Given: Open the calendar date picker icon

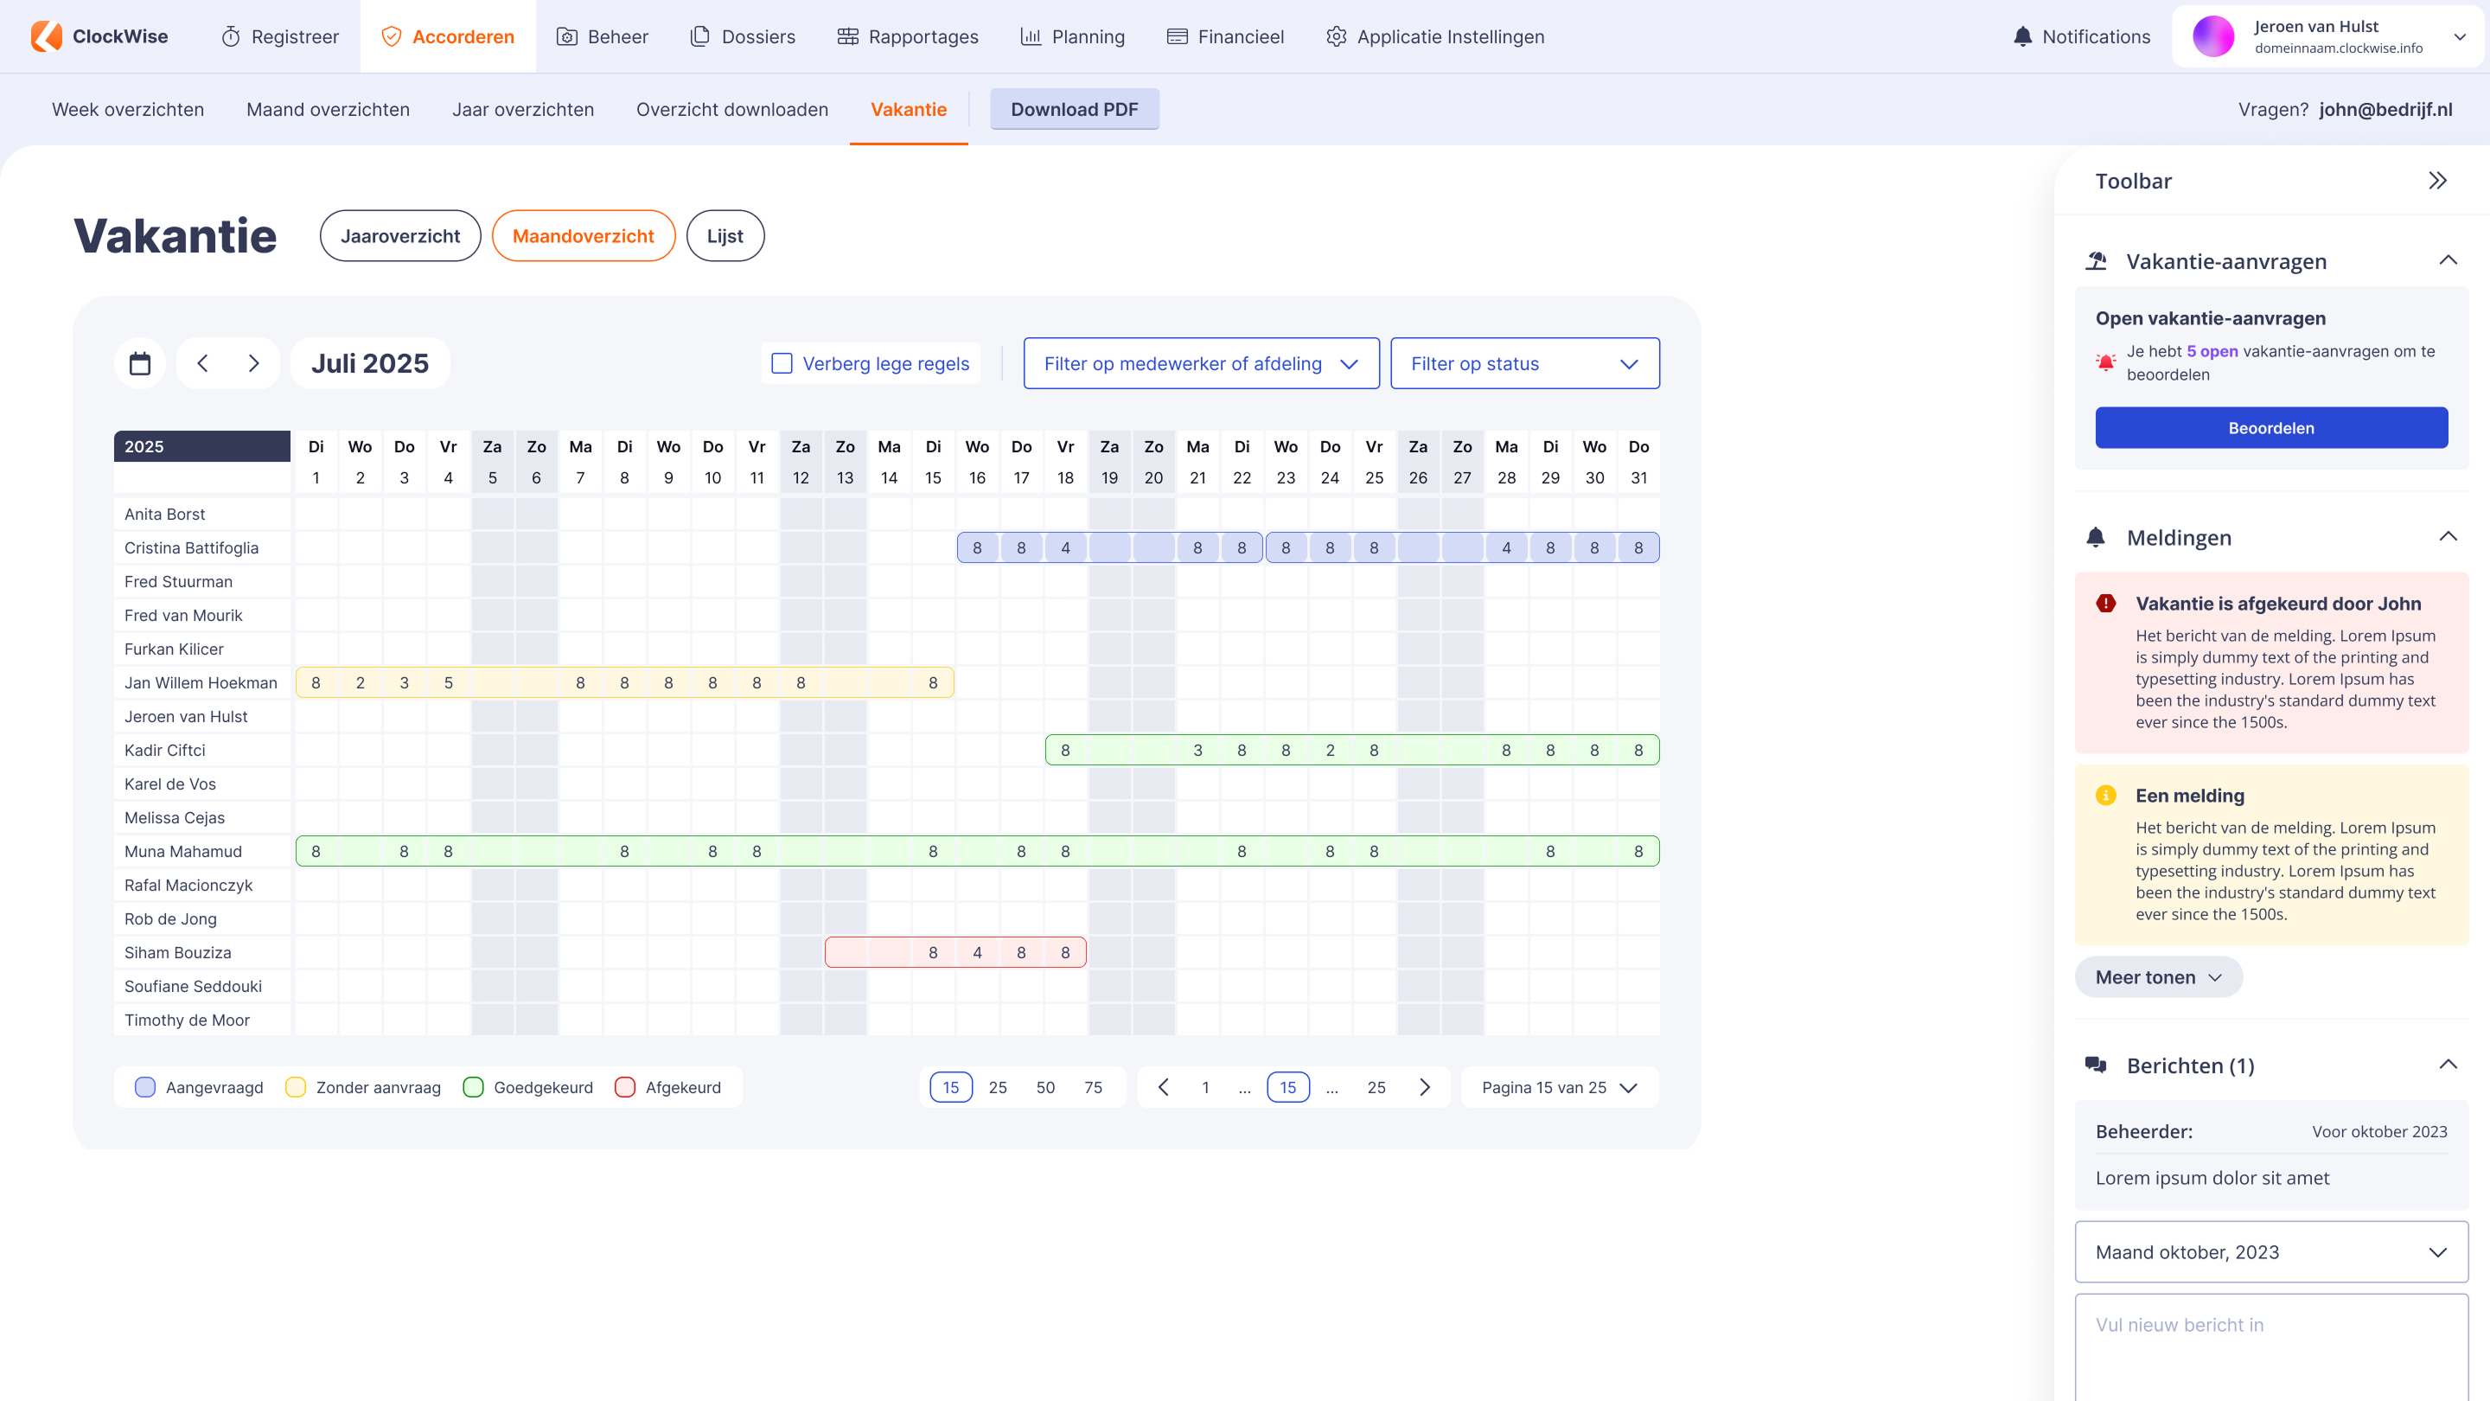Looking at the screenshot, I should (140, 363).
